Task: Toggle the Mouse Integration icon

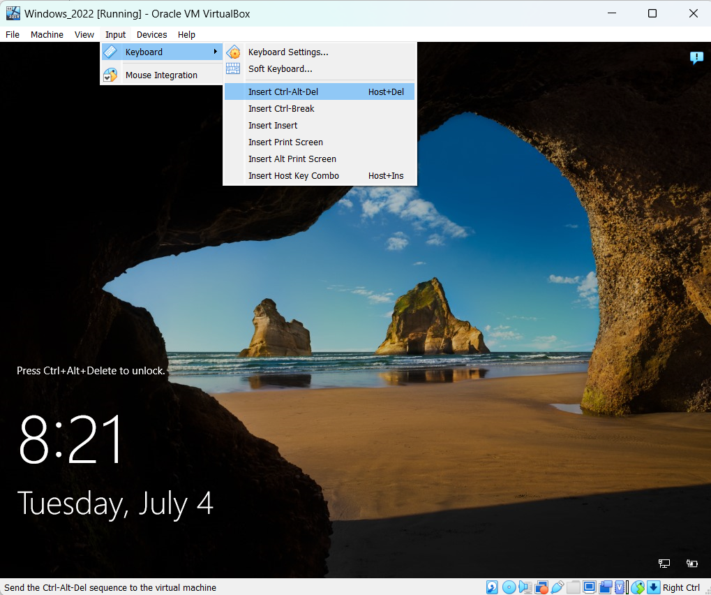Action: point(110,75)
